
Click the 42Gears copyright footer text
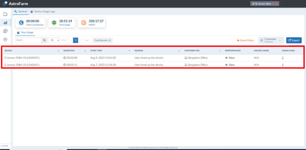(153, 148)
